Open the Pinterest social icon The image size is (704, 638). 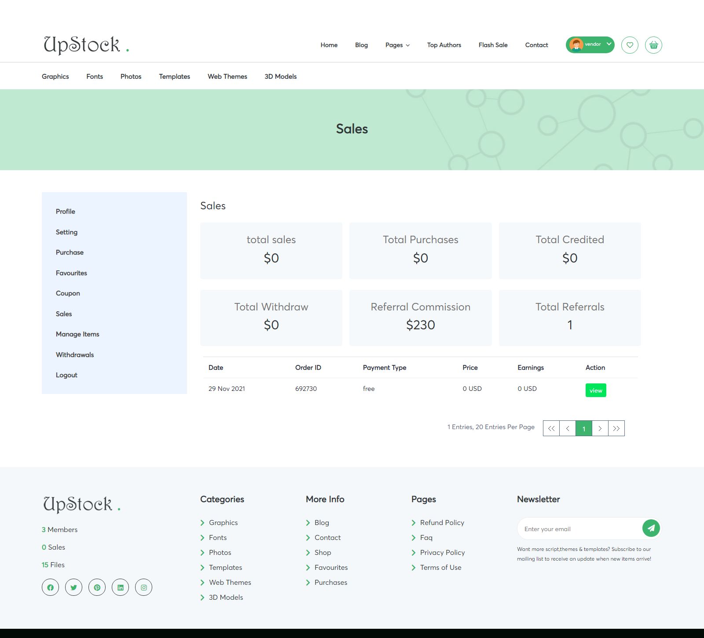tap(97, 587)
